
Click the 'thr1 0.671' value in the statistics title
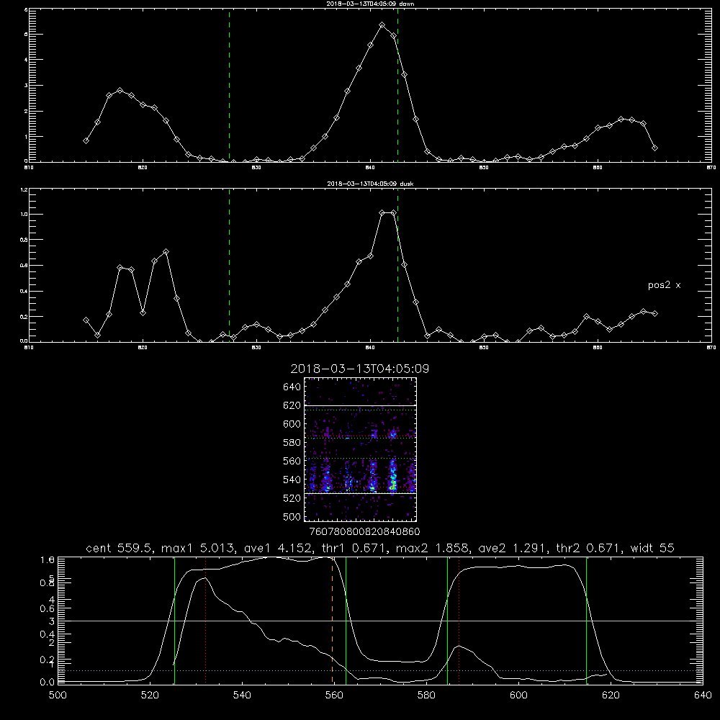pos(354,548)
